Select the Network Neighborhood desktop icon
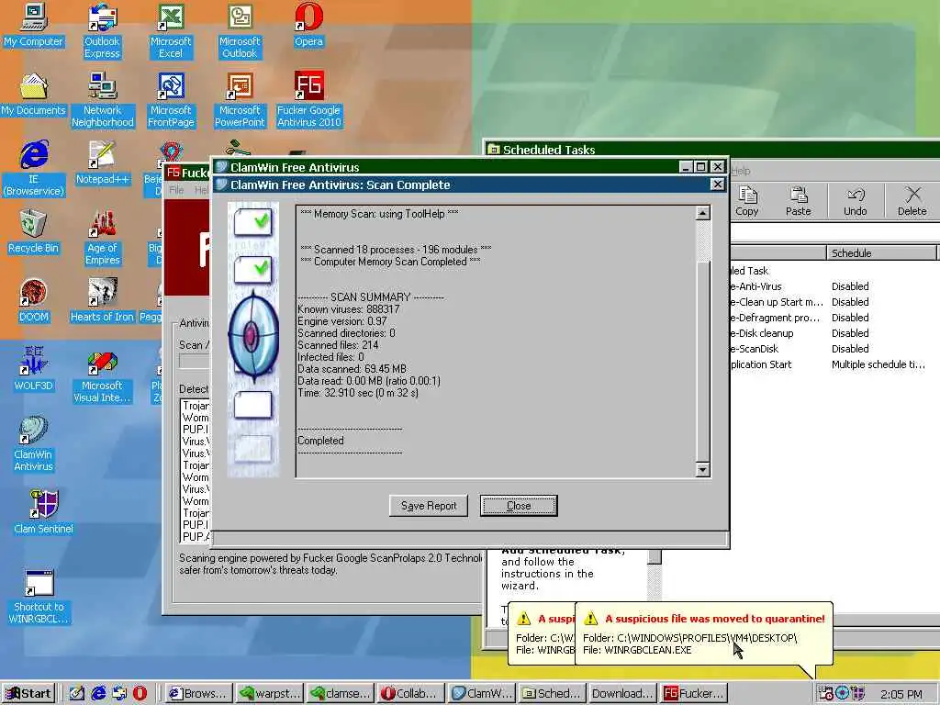940x705 pixels. [x=103, y=100]
